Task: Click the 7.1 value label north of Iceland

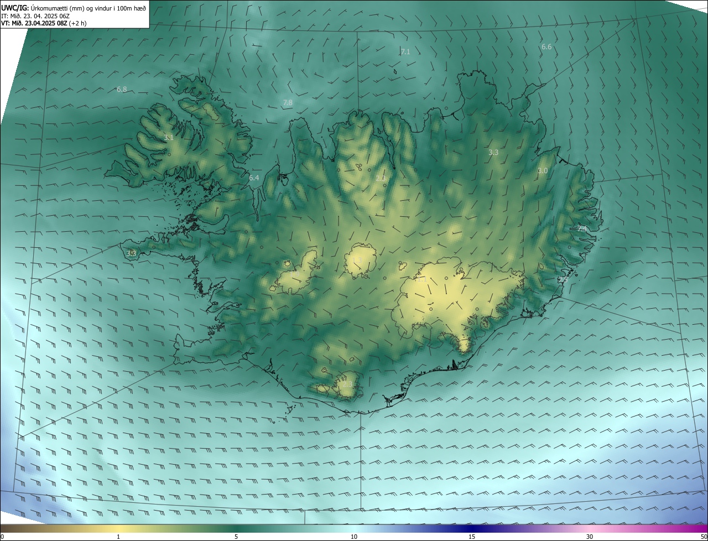Action: pyautogui.click(x=405, y=51)
